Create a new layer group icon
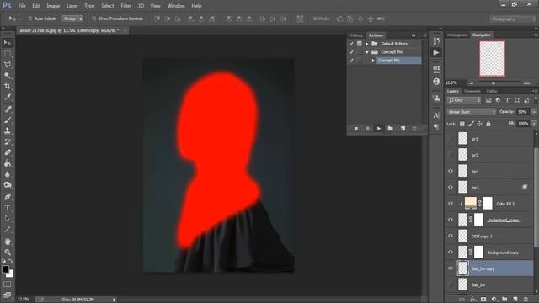This screenshot has height=303, width=539. [x=504, y=300]
